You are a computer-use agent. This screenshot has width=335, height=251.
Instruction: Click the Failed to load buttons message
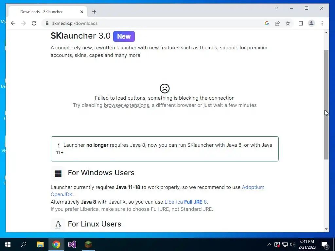(x=165, y=98)
